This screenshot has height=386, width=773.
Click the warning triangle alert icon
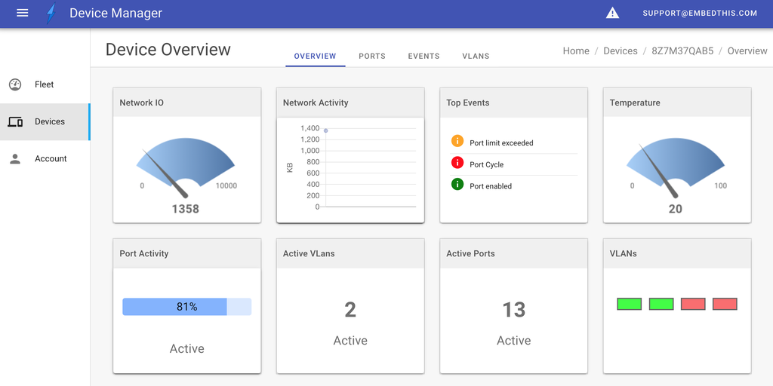pos(612,13)
